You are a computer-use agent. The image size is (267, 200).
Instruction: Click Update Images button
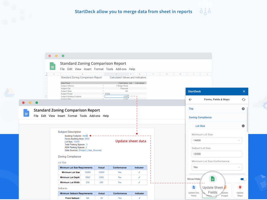pos(225,191)
